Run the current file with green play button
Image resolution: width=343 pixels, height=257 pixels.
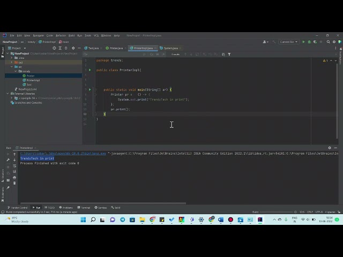coord(303,42)
